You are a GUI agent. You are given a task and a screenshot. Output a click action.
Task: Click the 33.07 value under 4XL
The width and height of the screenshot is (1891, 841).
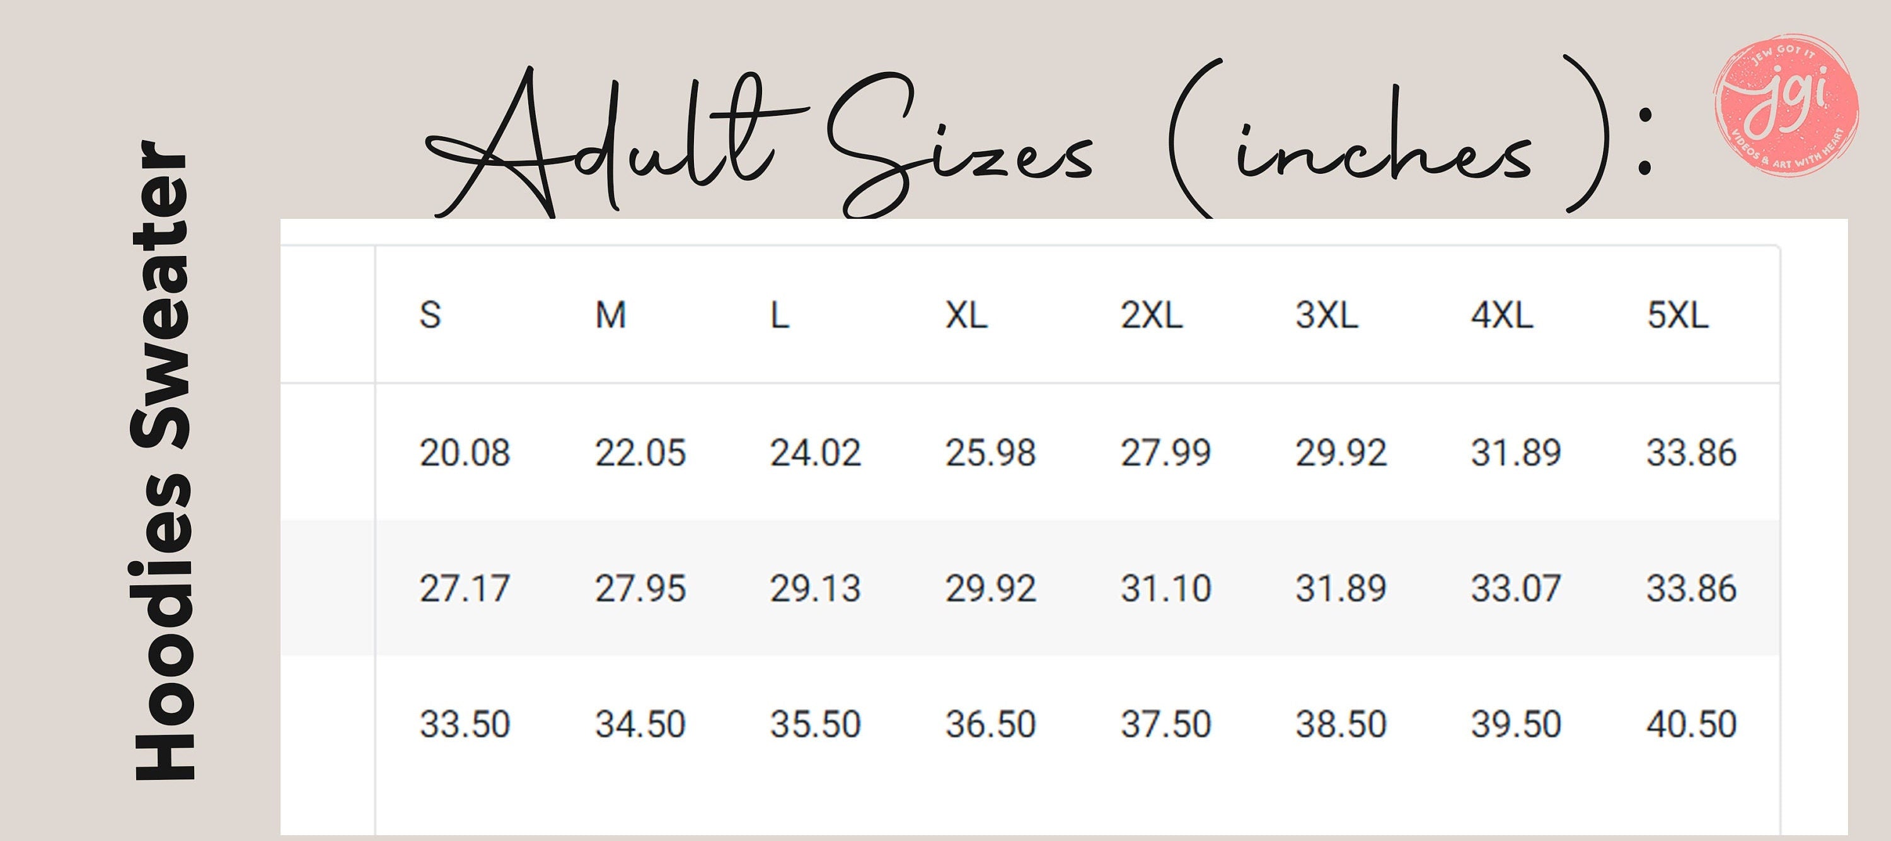pos(1516,589)
